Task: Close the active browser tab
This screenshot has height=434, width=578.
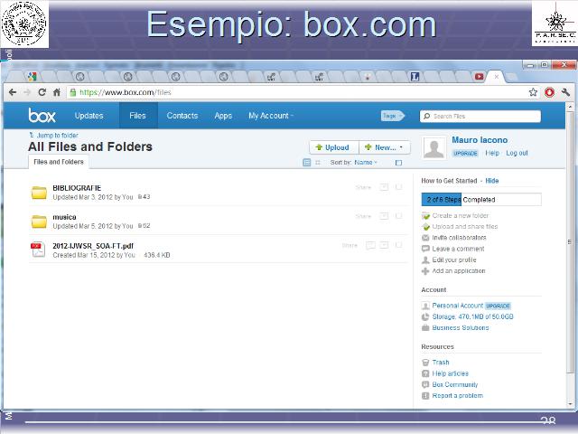Action: (x=497, y=77)
